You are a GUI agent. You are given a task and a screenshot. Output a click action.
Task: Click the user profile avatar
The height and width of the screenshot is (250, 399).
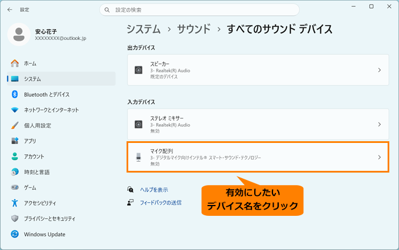point(19,34)
